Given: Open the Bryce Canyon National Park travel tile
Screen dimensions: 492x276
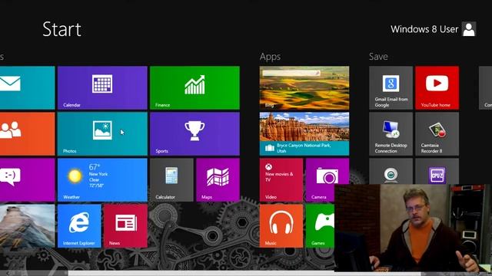Looking at the screenshot, I should pos(304,133).
